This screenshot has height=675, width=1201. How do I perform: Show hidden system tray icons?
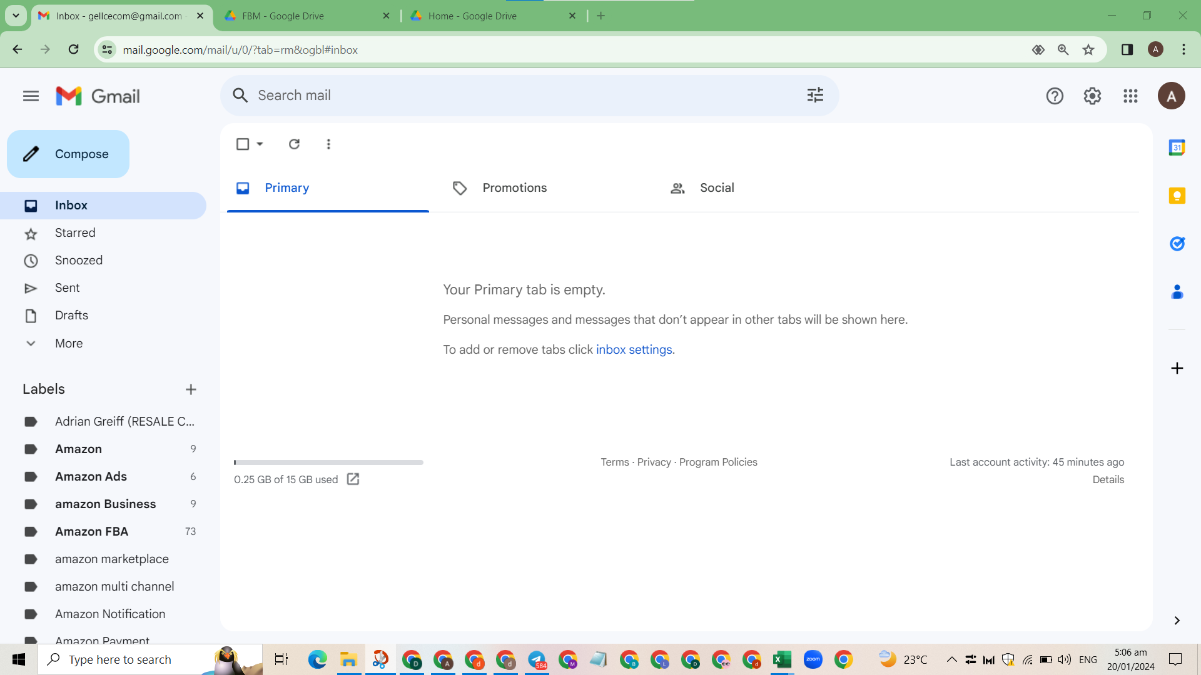(x=951, y=659)
